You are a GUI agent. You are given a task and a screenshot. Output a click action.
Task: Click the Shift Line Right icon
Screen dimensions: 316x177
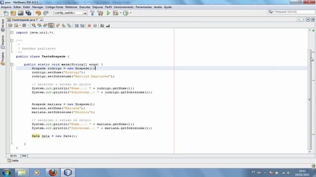coord(82,26)
